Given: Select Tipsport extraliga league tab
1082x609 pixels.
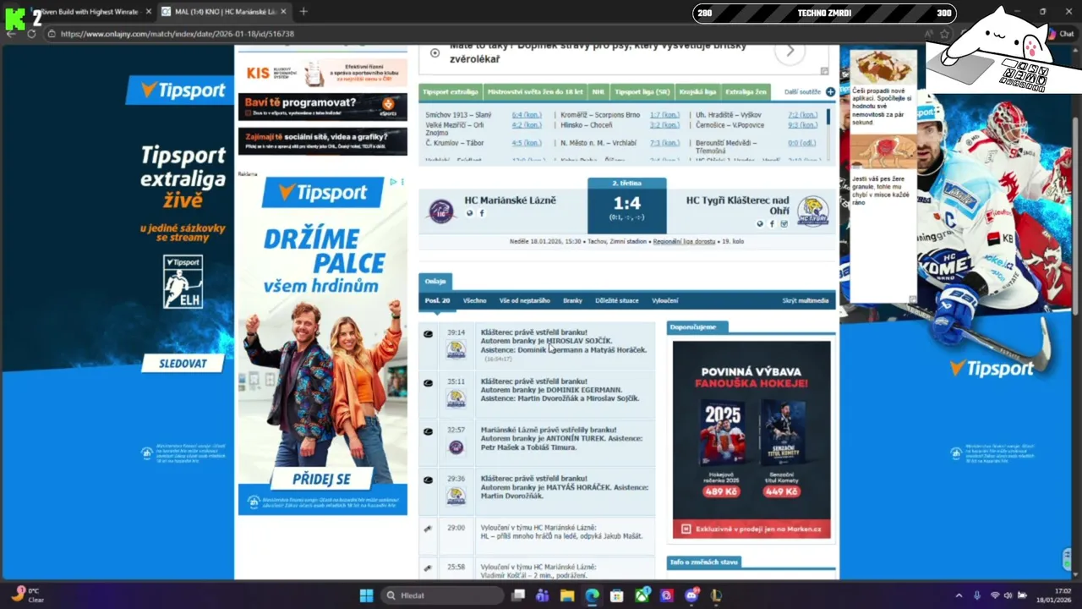Looking at the screenshot, I should [451, 91].
